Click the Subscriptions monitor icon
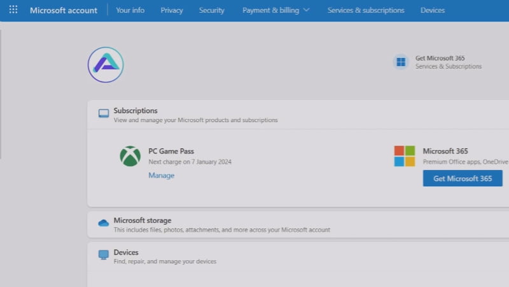 [104, 113]
